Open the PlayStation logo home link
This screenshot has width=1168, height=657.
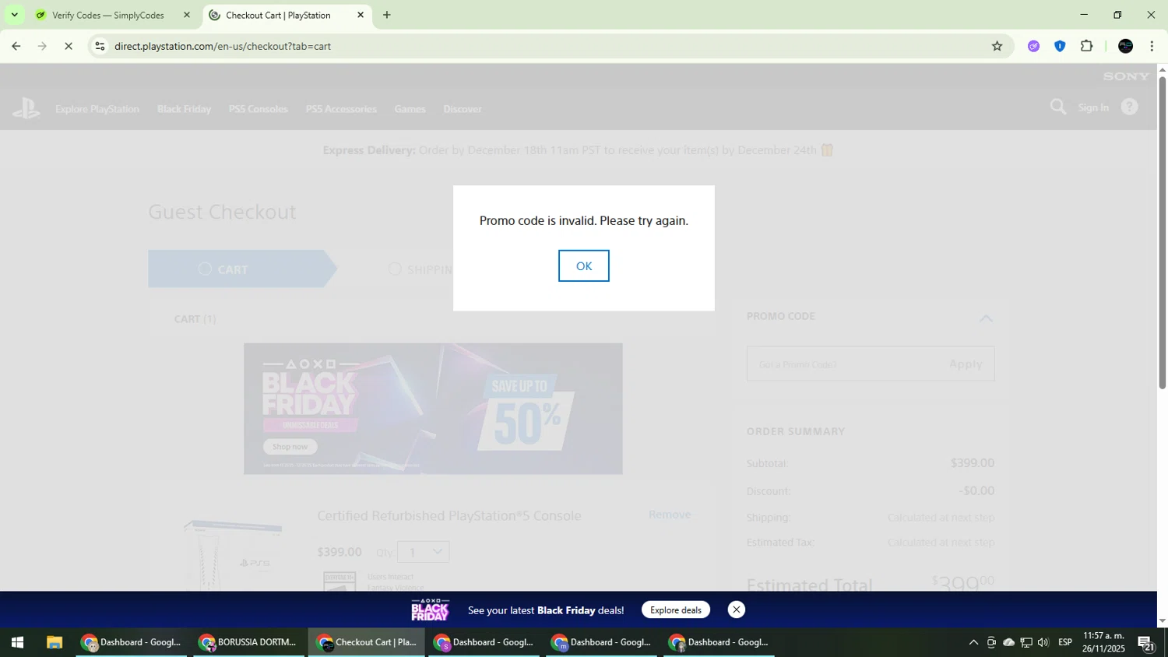(x=26, y=108)
